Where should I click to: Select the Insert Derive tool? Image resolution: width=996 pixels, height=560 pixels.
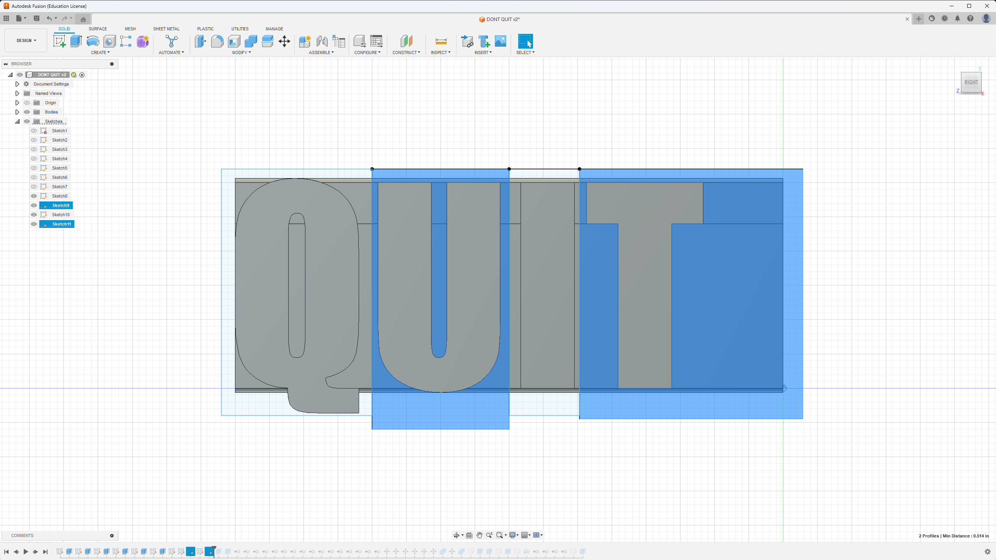(x=467, y=41)
